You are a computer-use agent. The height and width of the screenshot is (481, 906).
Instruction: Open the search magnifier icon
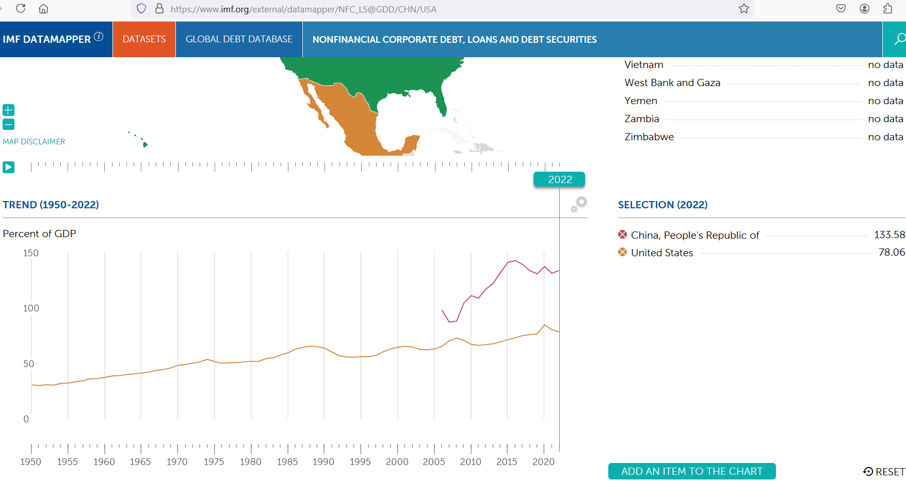(x=899, y=39)
